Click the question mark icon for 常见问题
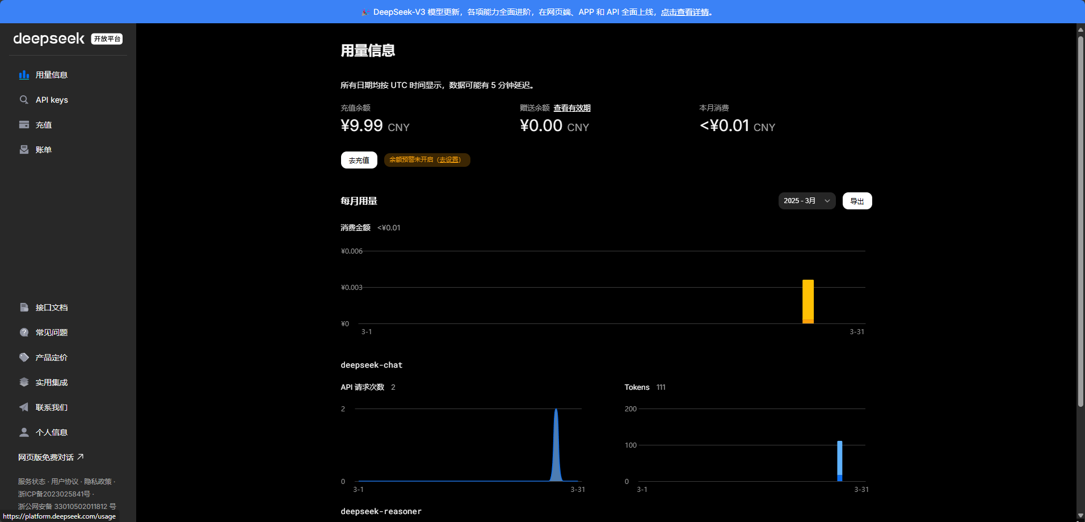The image size is (1085, 522). pyautogui.click(x=24, y=332)
